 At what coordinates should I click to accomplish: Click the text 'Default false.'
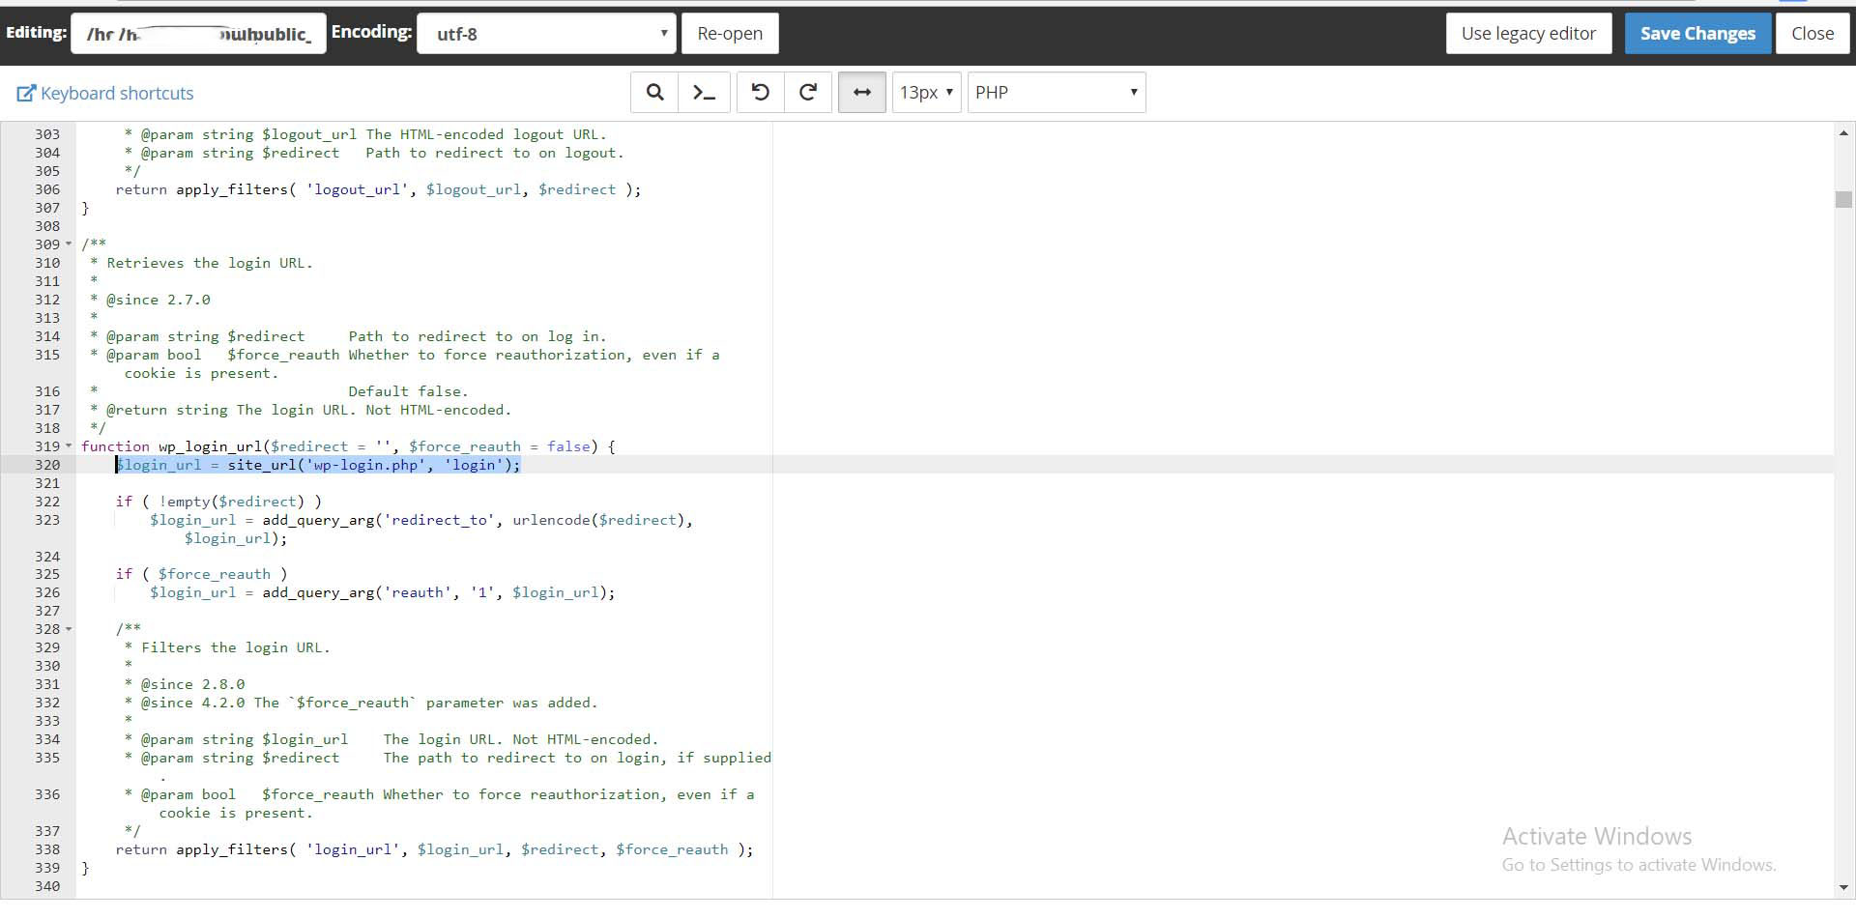[408, 391]
